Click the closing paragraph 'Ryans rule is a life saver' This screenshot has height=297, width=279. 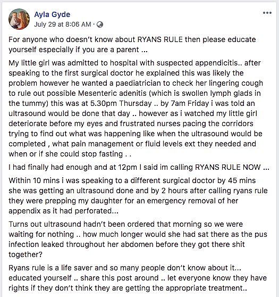click(138, 278)
